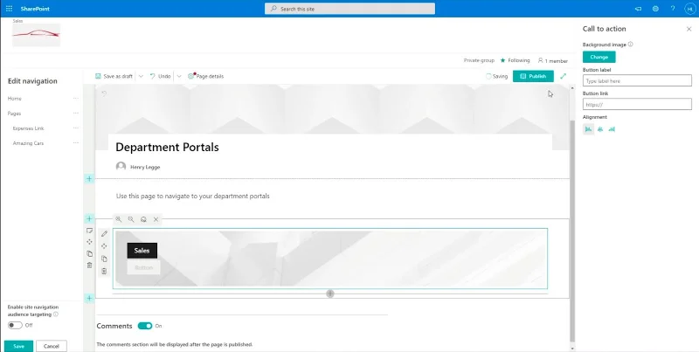699x352 pixels.
Task: Open the ellipsis menu for Expenses Link
Action: point(76,128)
